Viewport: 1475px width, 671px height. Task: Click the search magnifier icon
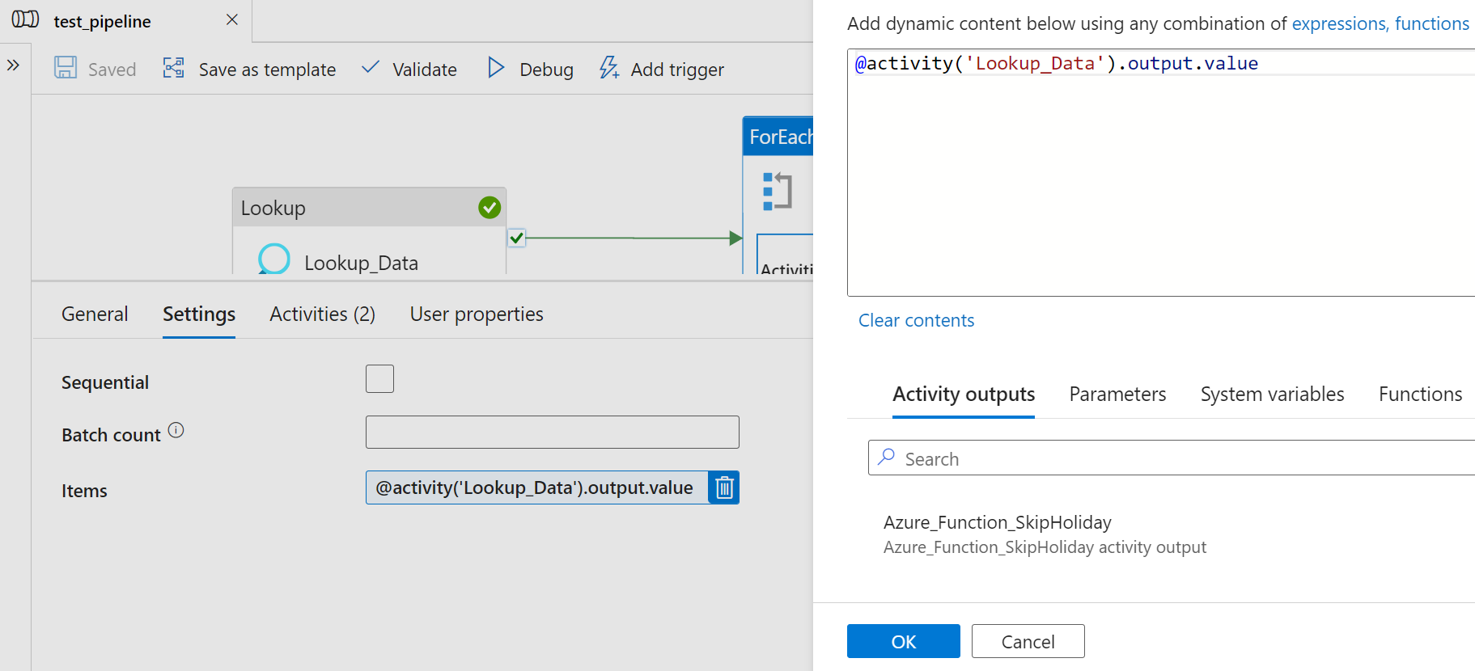(x=887, y=457)
